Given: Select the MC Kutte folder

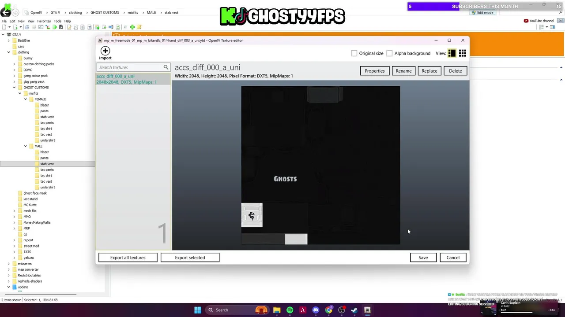Looking at the screenshot, I should (x=30, y=205).
